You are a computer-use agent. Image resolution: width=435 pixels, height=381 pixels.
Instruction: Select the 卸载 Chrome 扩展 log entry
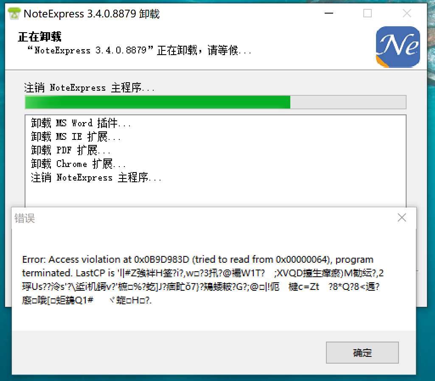coord(78,164)
